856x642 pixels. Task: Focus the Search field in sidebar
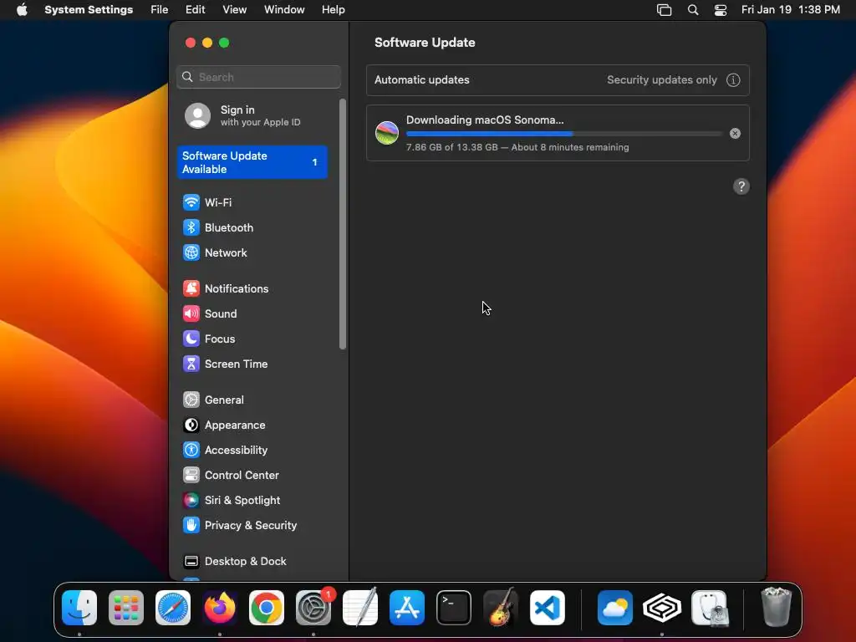point(259,77)
